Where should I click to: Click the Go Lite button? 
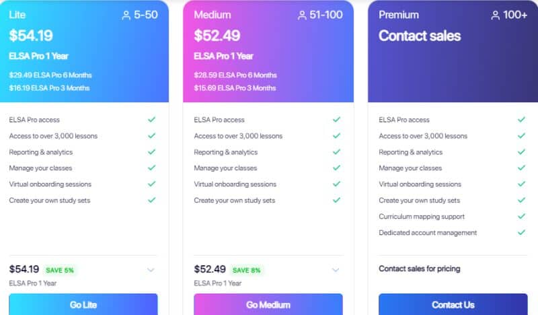tap(83, 304)
